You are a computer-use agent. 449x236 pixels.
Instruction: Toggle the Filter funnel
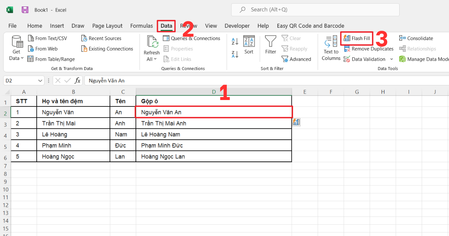271,45
